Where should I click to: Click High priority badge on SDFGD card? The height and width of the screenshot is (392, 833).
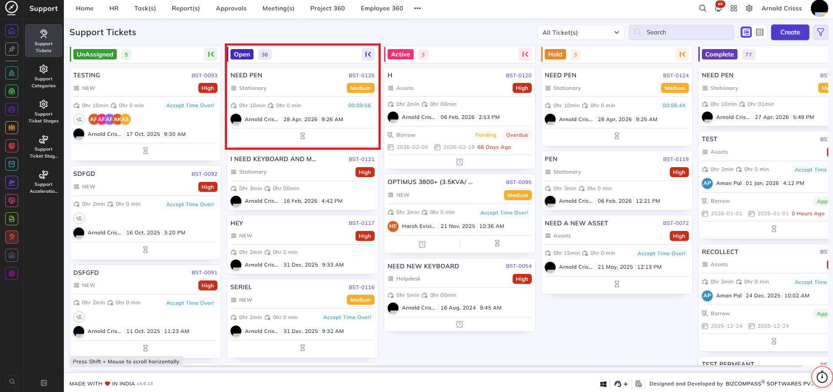pos(207,187)
